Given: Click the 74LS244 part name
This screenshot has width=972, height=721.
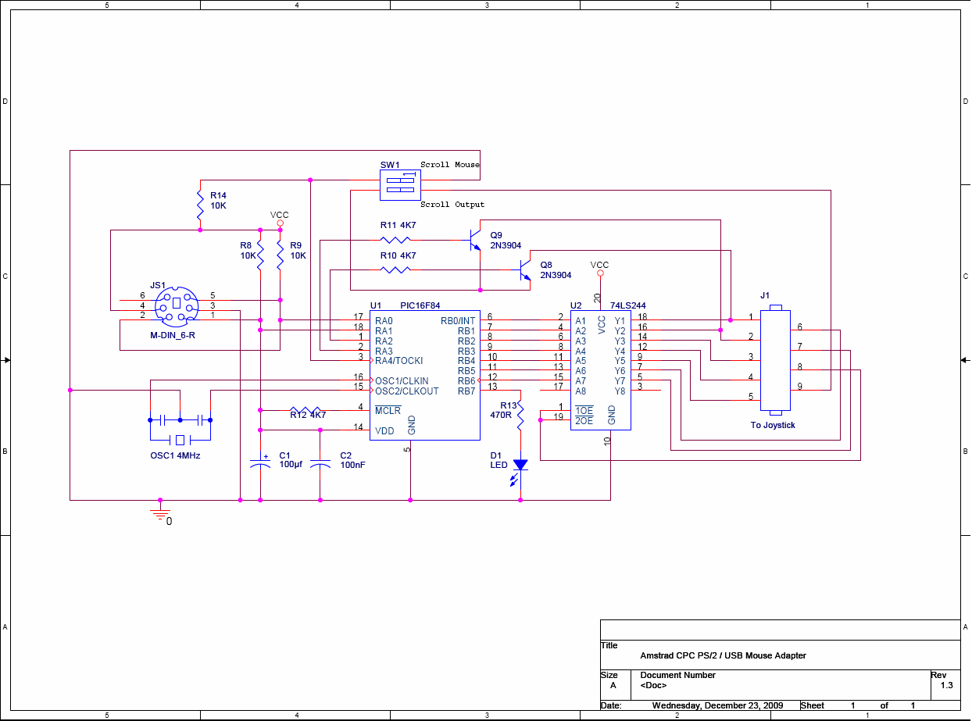Looking at the screenshot, I should pyautogui.click(x=628, y=305).
